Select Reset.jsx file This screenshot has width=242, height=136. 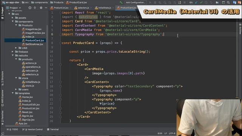pos(25,112)
